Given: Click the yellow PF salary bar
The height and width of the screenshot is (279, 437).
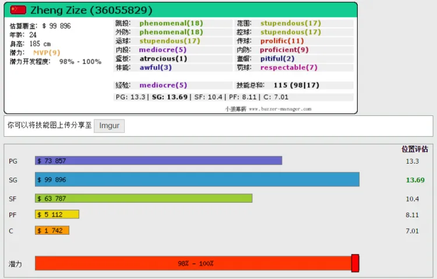Looking at the screenshot, I should (57, 214).
